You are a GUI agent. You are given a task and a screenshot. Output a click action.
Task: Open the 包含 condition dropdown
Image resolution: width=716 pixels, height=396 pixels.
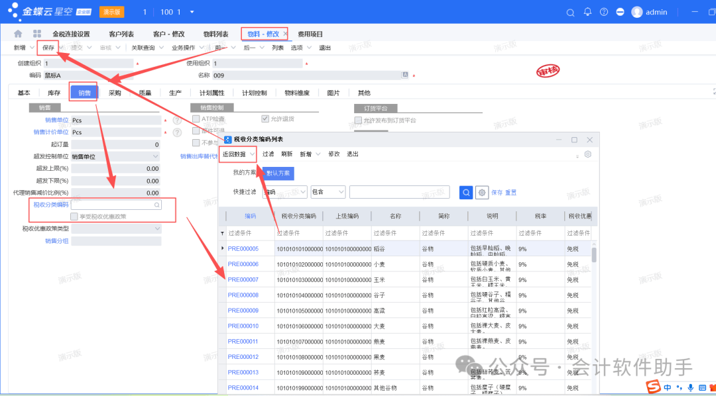tap(328, 192)
